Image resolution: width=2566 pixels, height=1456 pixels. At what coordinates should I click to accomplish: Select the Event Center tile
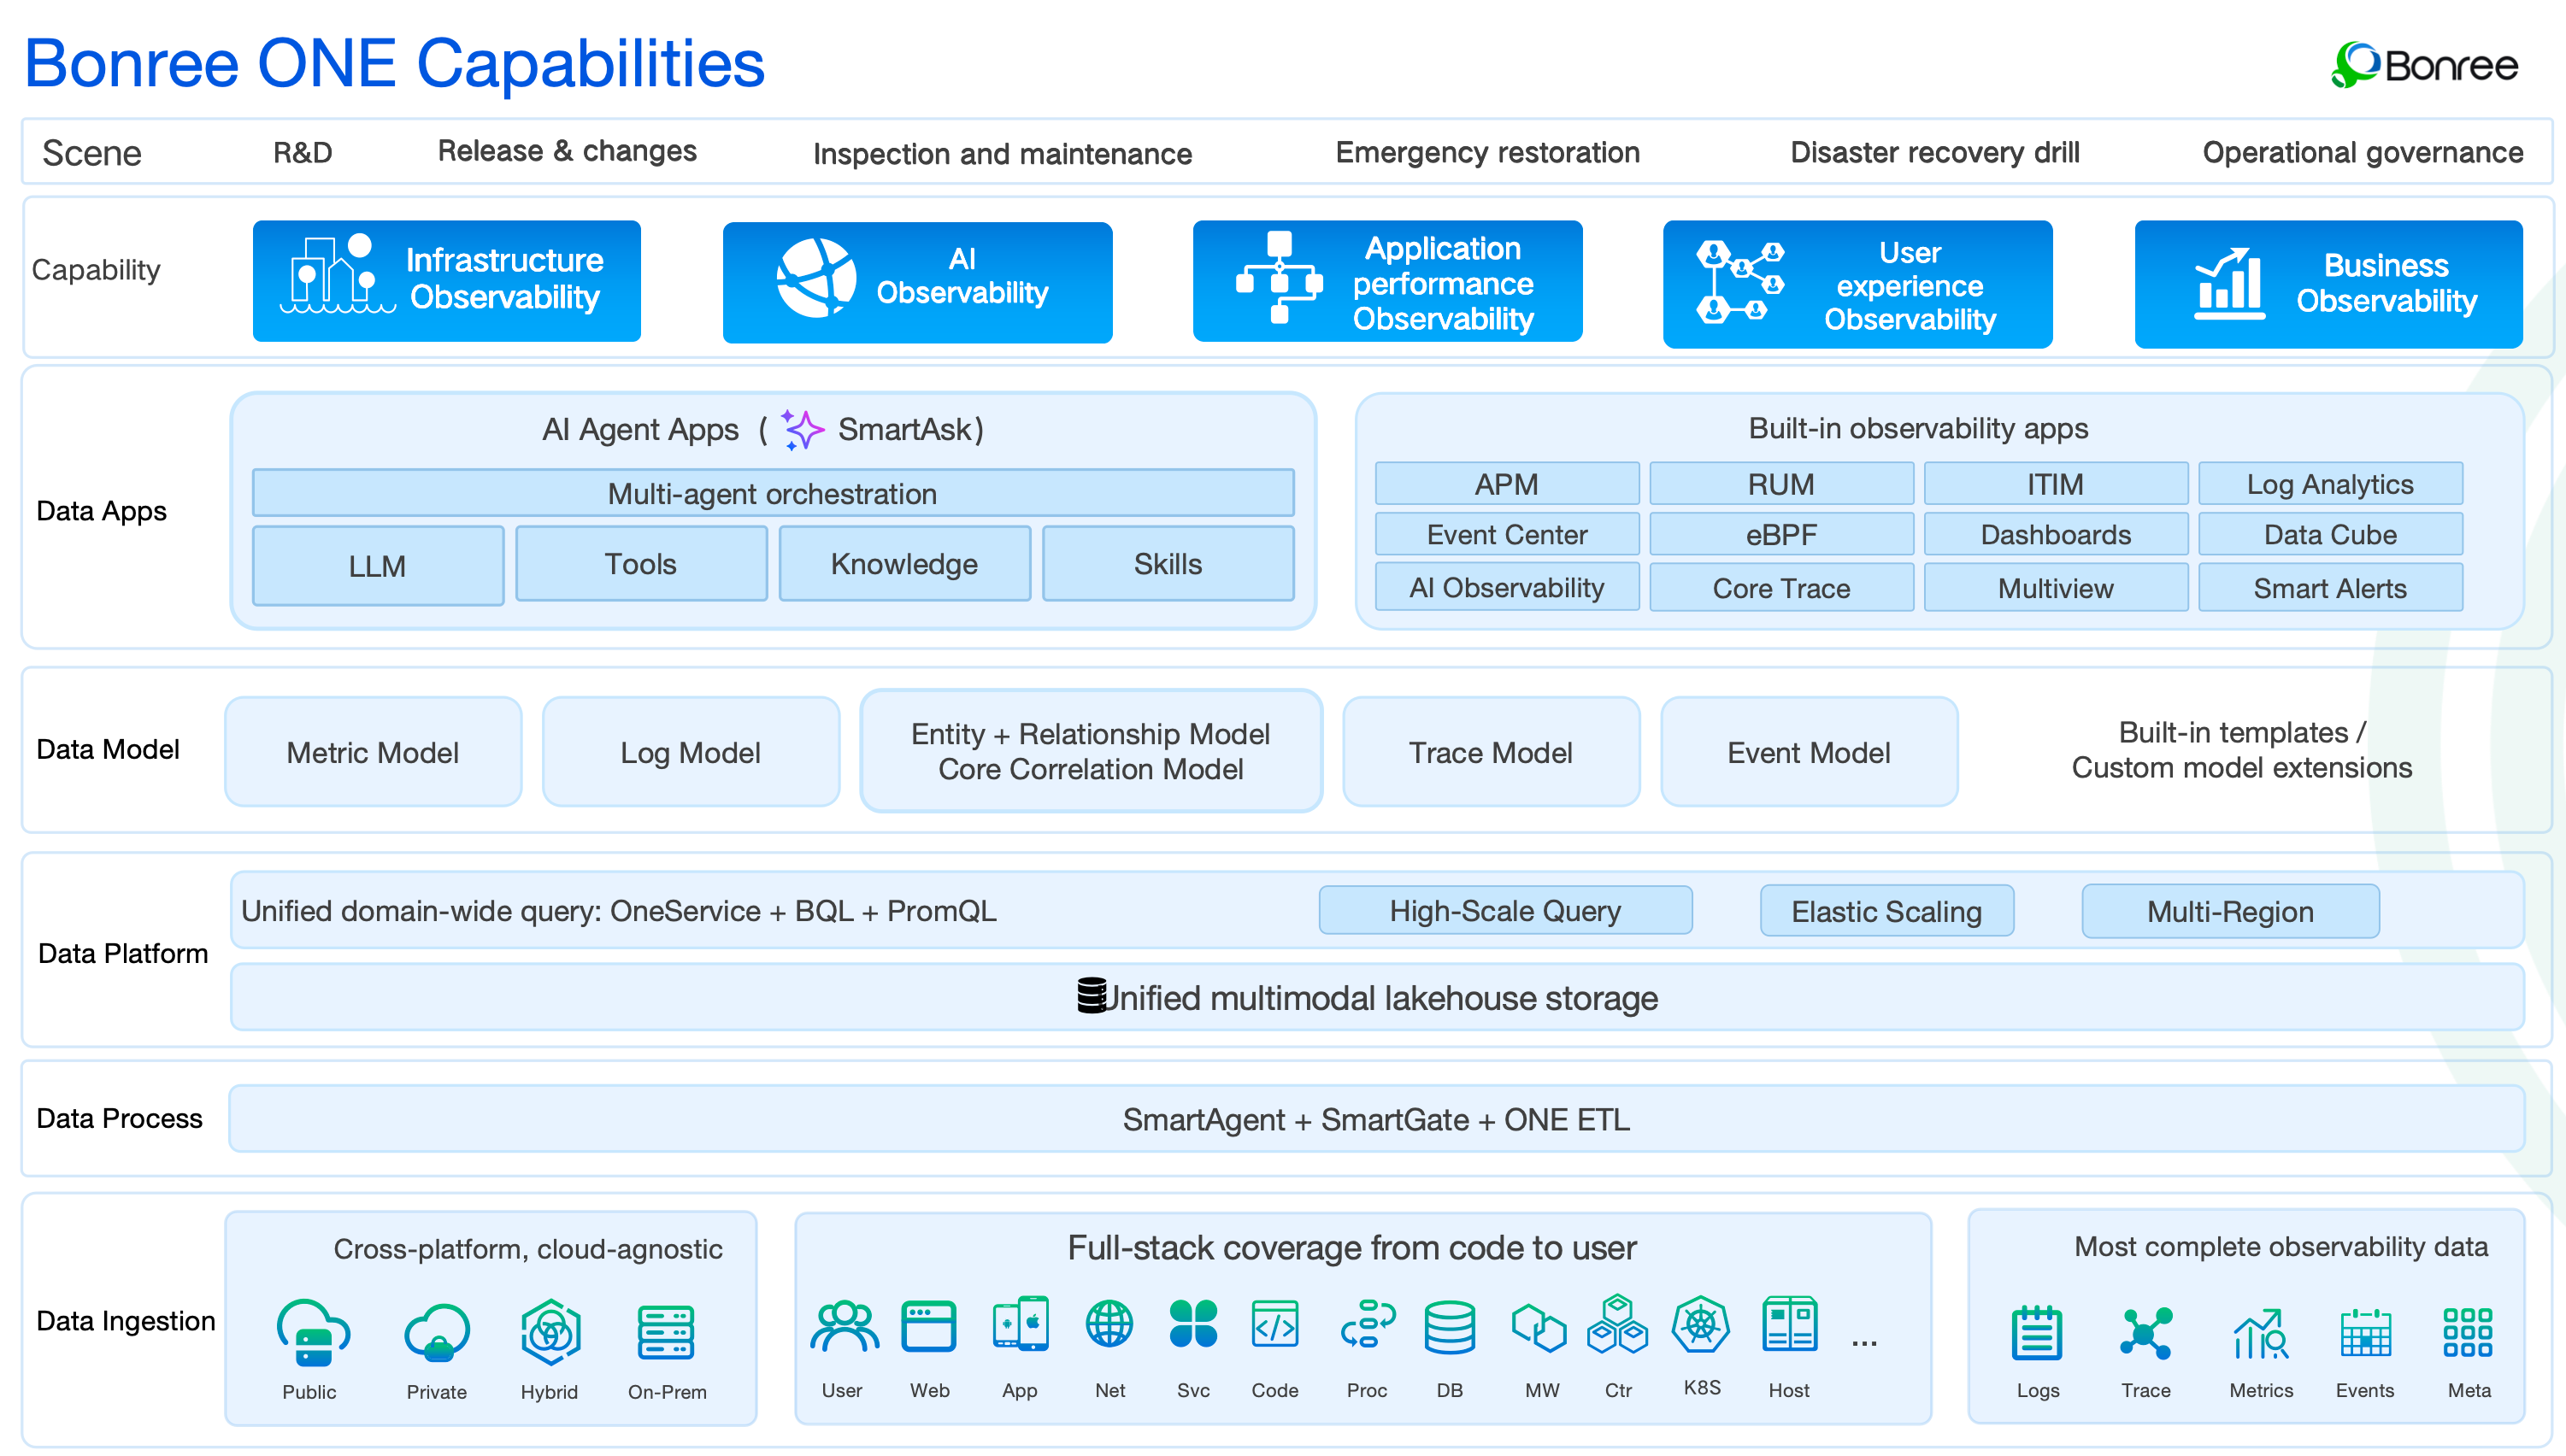pyautogui.click(x=1507, y=534)
